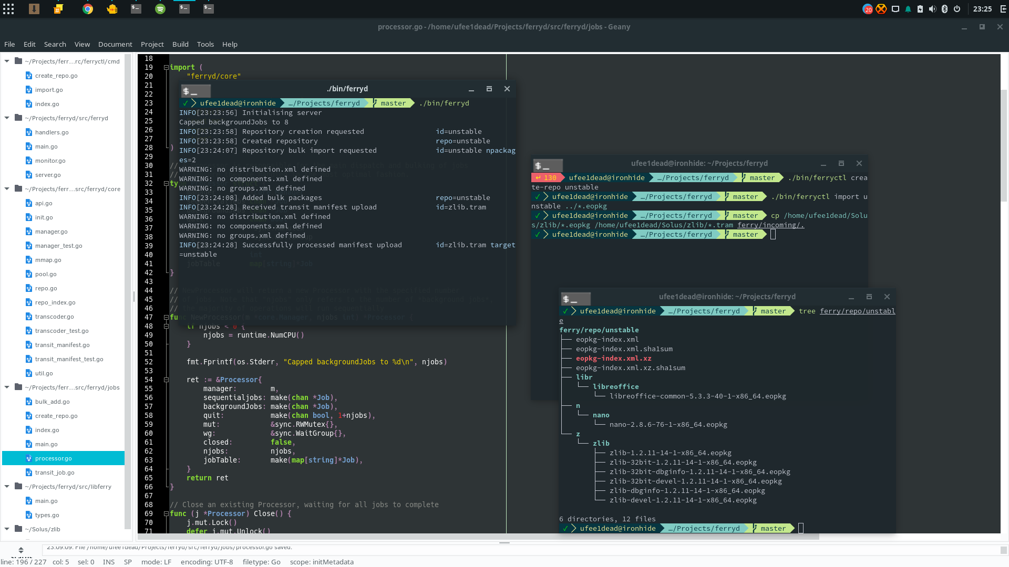This screenshot has width=1009, height=567.
Task: Click the terminal icon in the ferryctl terminal title
Action: pos(548,165)
